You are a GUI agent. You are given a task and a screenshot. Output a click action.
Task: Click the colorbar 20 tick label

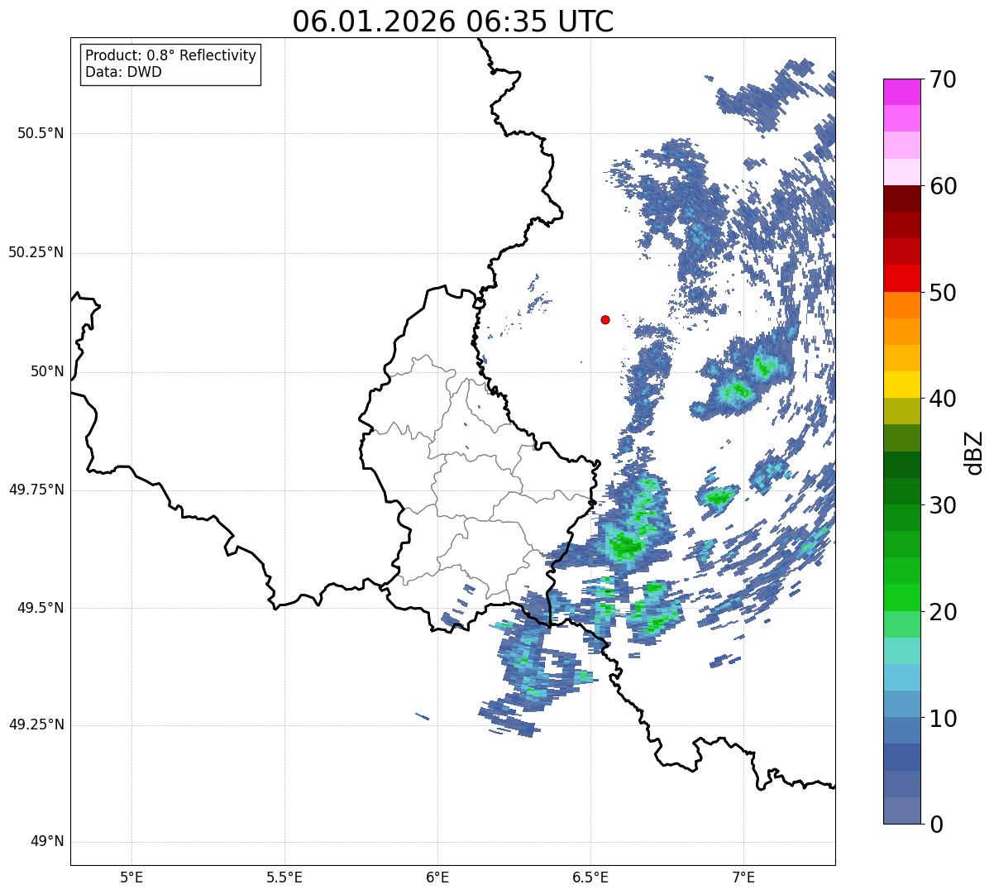943,612
